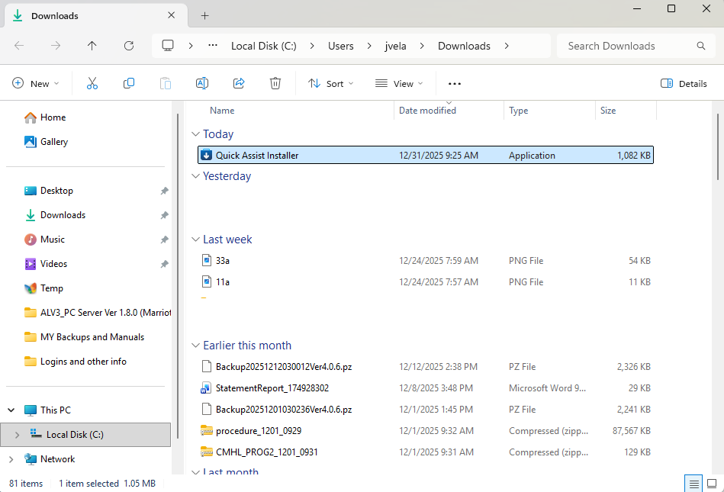Open a new File Explorer tab
The height and width of the screenshot is (492, 724).
point(204,15)
